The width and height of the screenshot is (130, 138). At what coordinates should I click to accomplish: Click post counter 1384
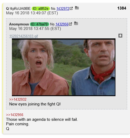click(x=122, y=8)
